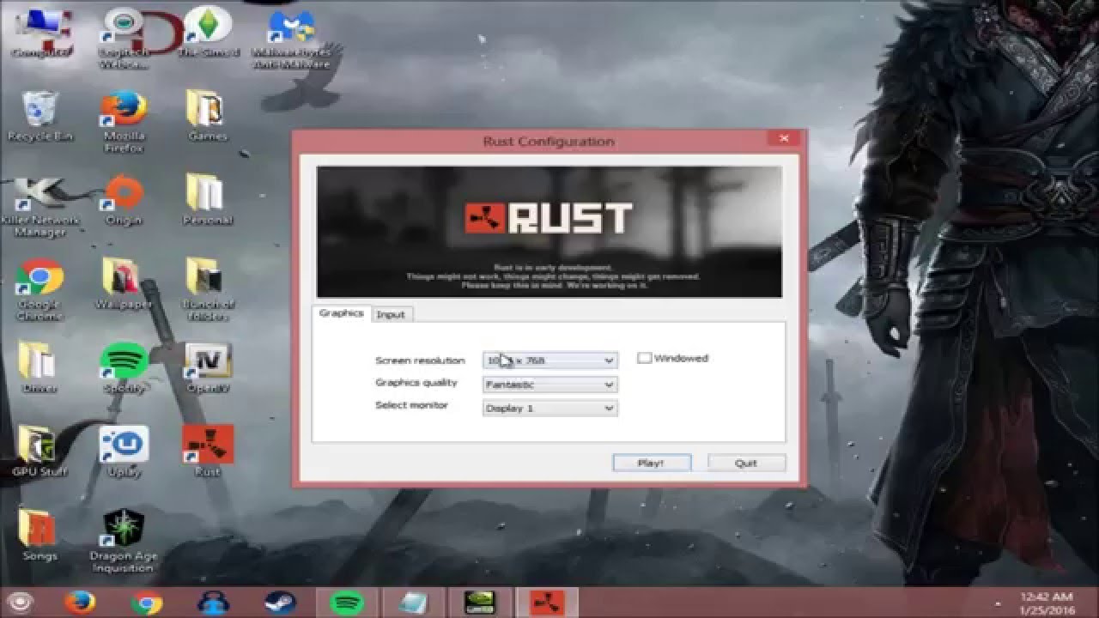Screen dimensions: 1099x618
Task: Switch to the Graphics tab
Action: tap(342, 313)
